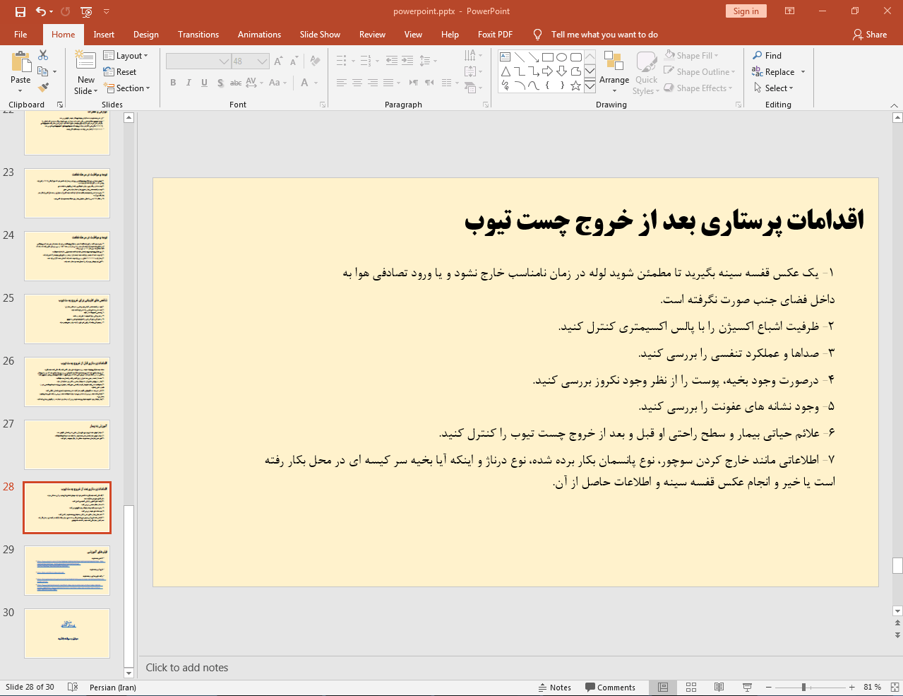
Task: Open the Transitions tab
Action: pos(198,35)
